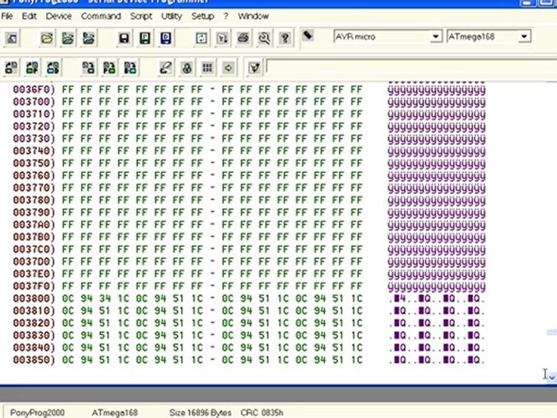This screenshot has width=557, height=418.
Task: Select hex row address 003830
Action: 34,335
